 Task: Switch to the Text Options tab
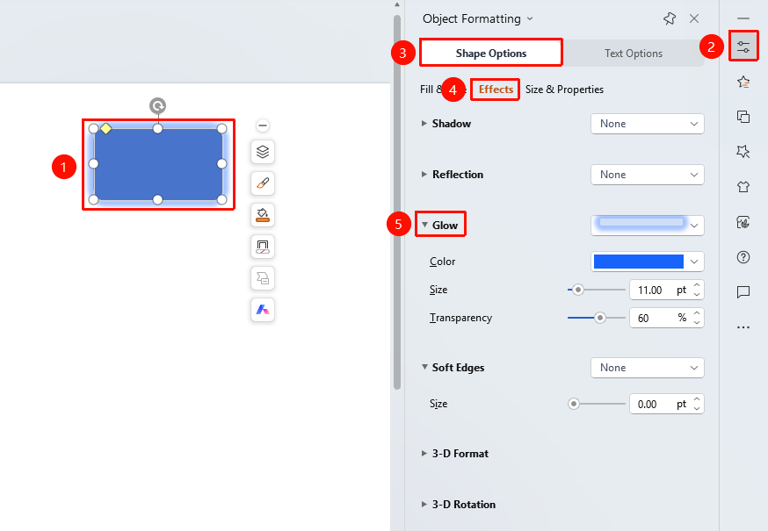[634, 53]
